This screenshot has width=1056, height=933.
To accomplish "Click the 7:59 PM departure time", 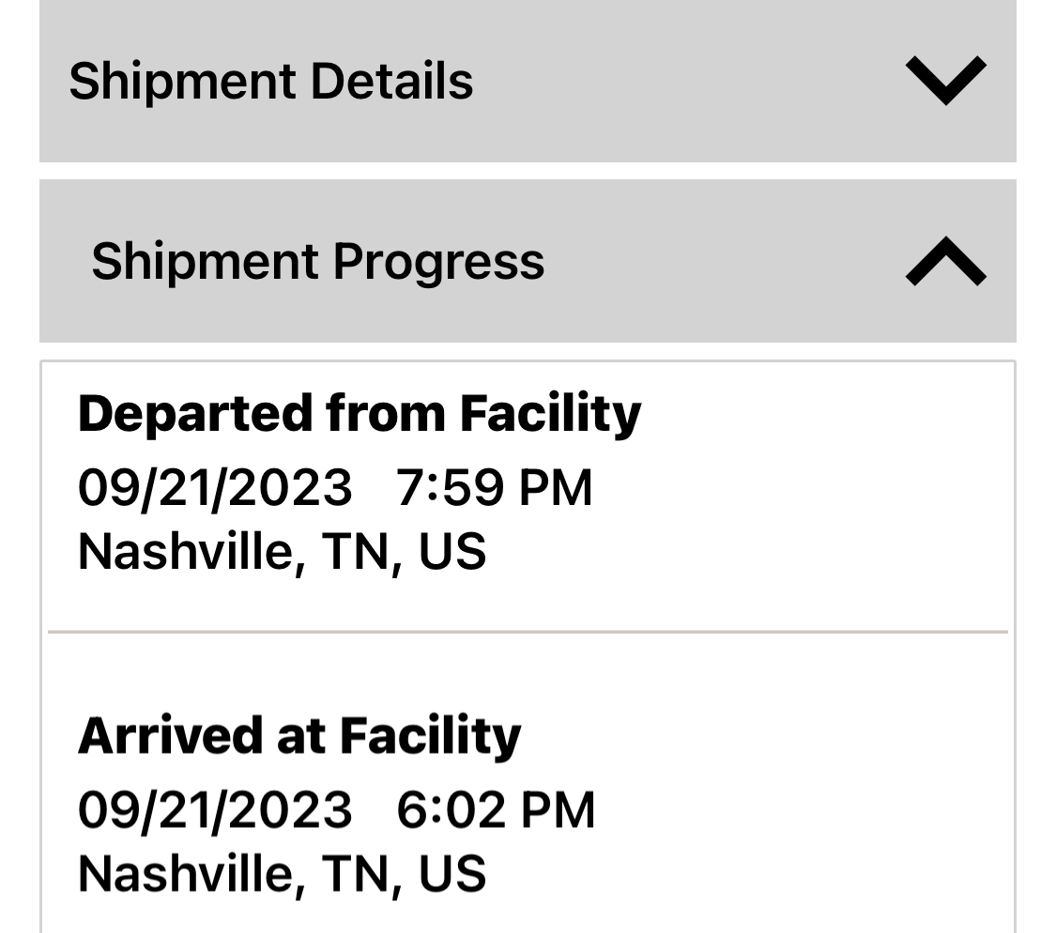I will (495, 488).
